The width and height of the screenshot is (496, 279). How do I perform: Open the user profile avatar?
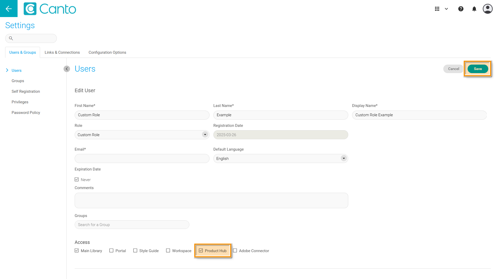(x=488, y=9)
